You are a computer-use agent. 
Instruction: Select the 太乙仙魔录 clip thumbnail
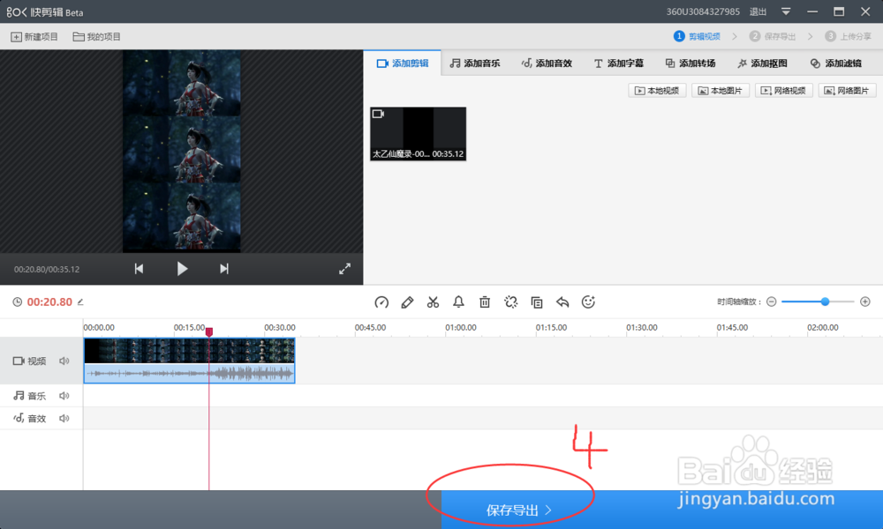(418, 134)
